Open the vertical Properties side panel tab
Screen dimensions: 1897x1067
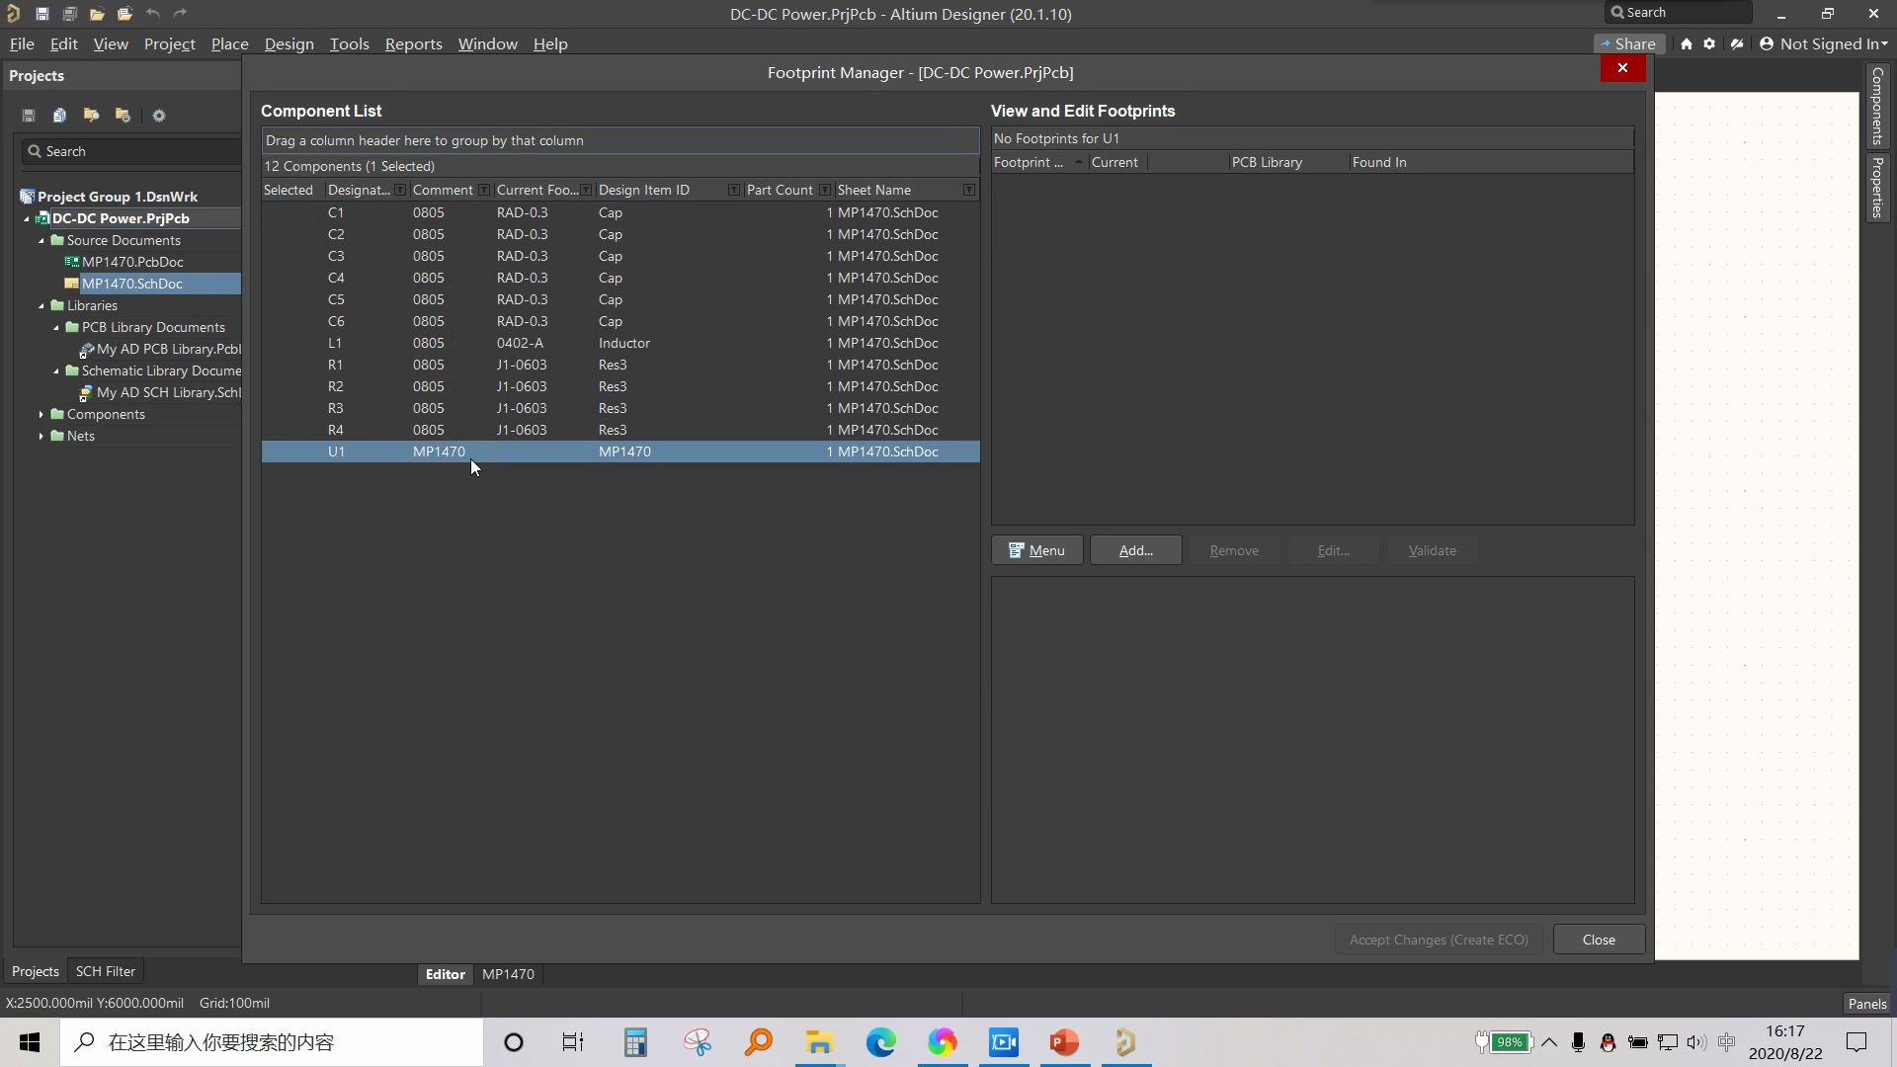point(1877,188)
